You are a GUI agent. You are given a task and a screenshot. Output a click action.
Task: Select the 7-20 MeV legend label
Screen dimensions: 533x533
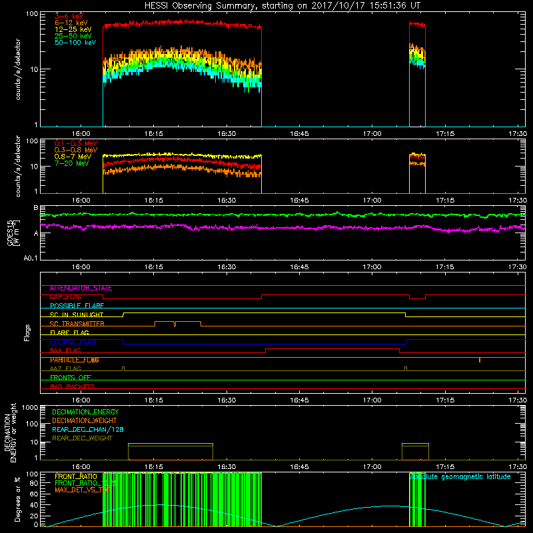(x=71, y=163)
